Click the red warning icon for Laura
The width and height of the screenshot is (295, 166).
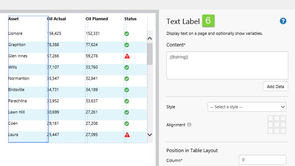coord(127,135)
